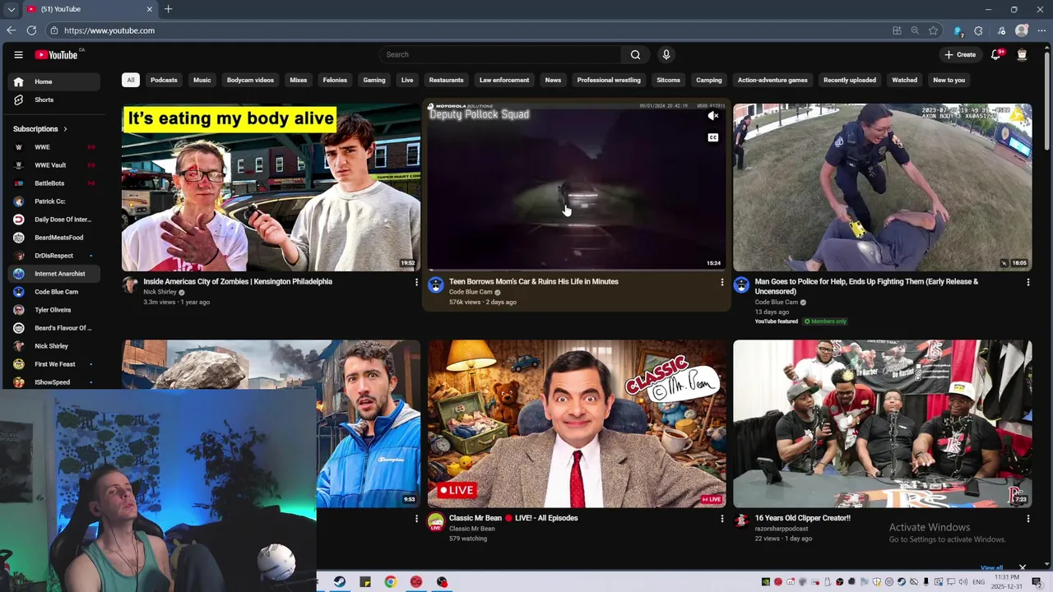
Task: Open options for Kensington Philadelphia video
Action: point(416,282)
